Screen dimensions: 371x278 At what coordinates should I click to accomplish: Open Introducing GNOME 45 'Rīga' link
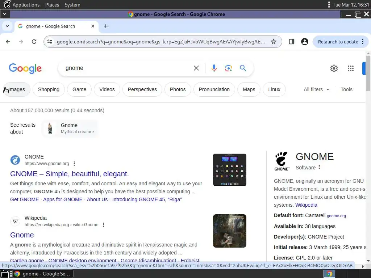(147, 199)
